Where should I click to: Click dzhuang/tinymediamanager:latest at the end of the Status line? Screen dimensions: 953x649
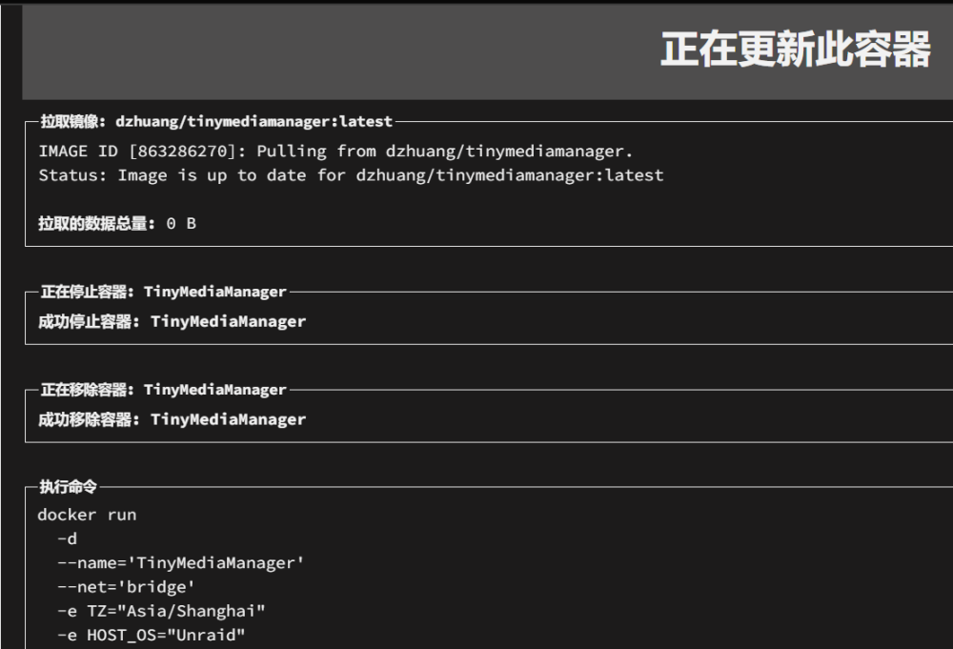pyautogui.click(x=509, y=175)
